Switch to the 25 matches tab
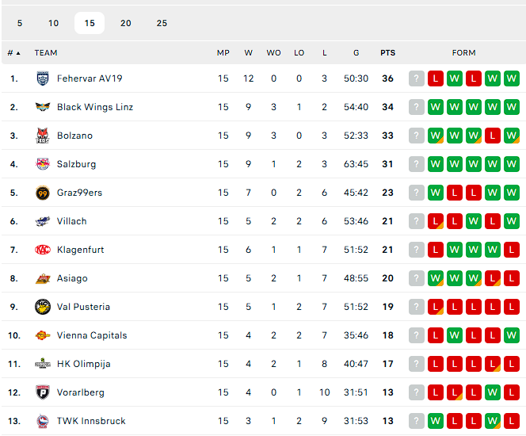Image resolution: width=526 pixels, height=436 pixels. pos(162,23)
